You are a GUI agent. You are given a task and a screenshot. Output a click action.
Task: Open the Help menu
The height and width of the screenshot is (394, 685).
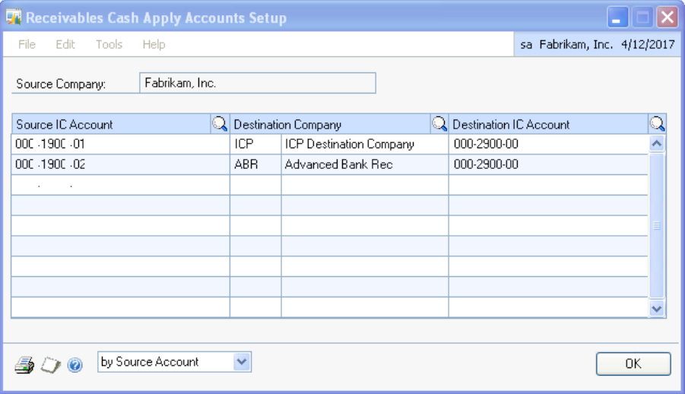click(x=154, y=45)
